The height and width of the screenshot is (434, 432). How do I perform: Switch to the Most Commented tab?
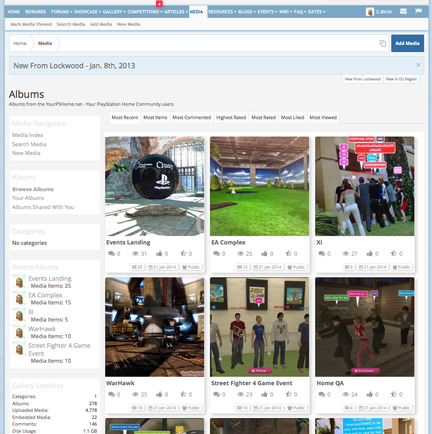(x=192, y=117)
